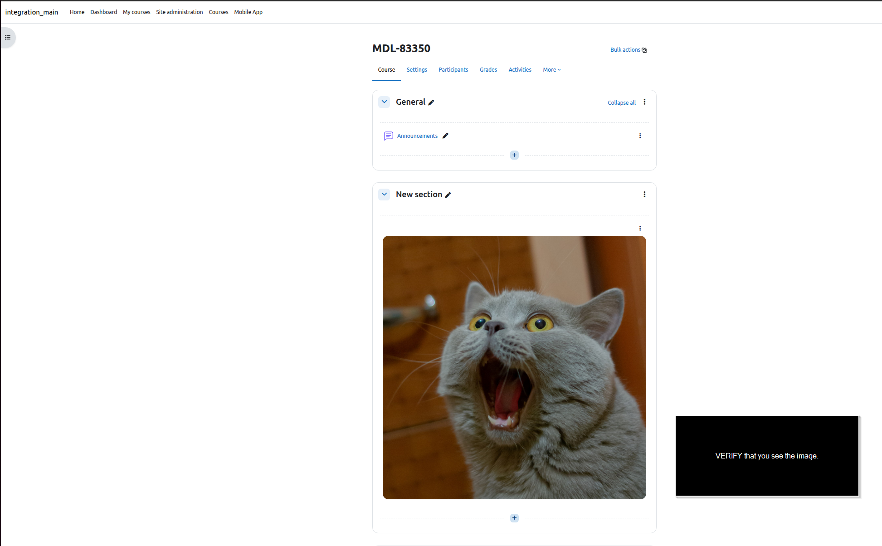Go to Home in top navigation
Viewport: 882px width, 546px height.
tap(77, 12)
